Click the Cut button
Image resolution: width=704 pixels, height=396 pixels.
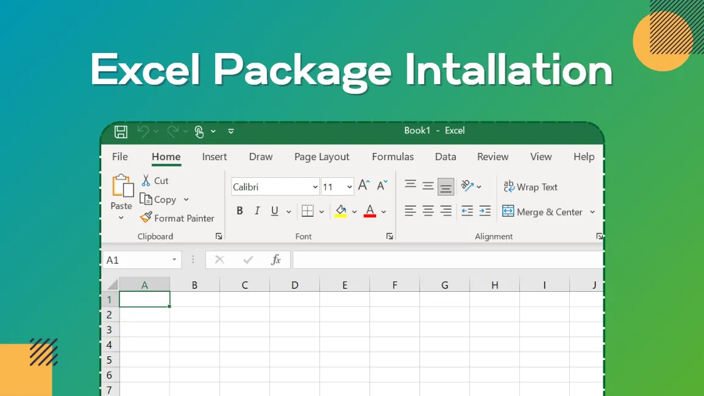click(x=155, y=180)
